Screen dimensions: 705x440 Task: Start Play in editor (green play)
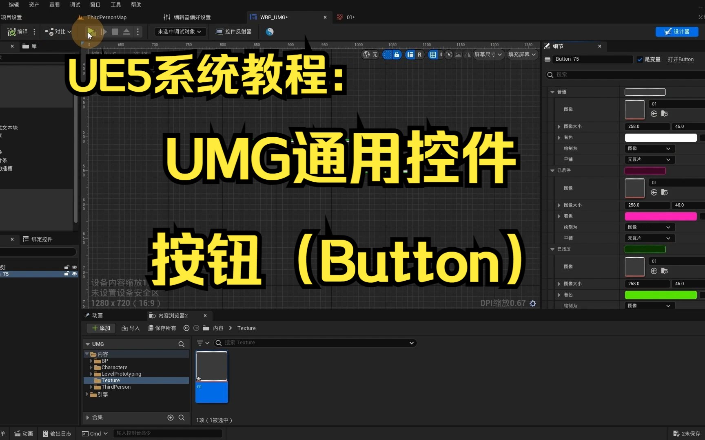pyautogui.click(x=91, y=32)
